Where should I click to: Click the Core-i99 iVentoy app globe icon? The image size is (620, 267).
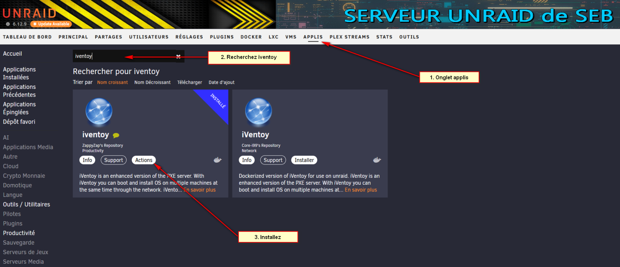point(258,111)
